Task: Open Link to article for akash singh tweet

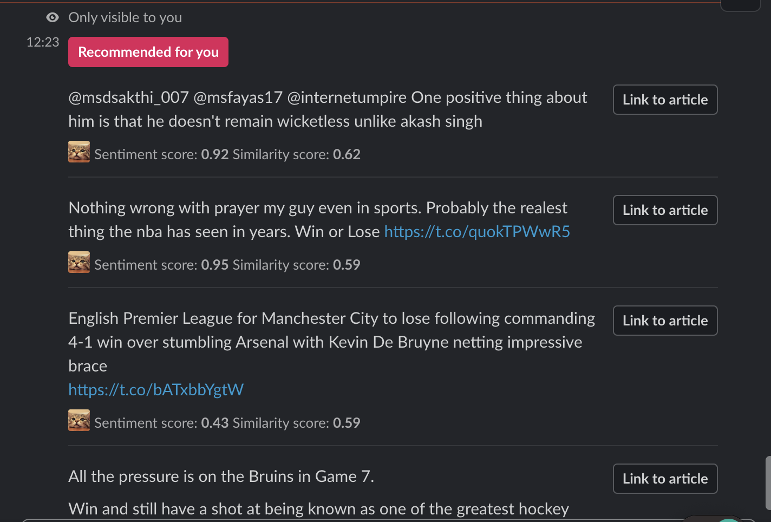Action: click(665, 100)
